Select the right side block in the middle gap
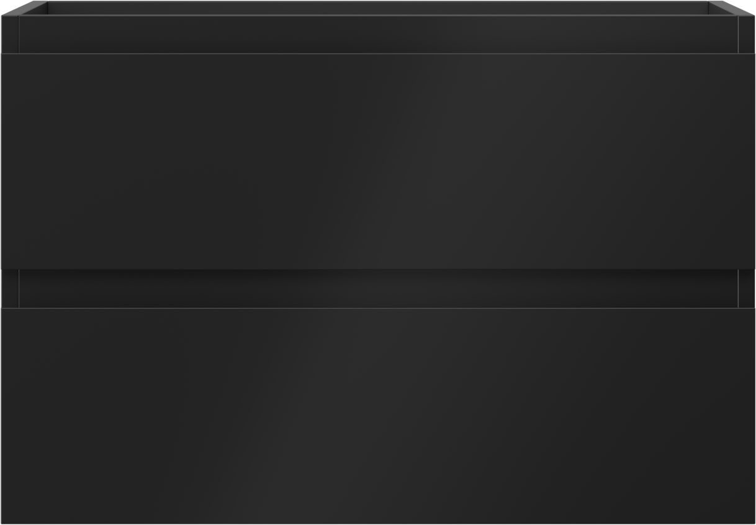 [x=747, y=288]
